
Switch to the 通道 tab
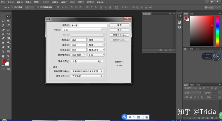[x=192, y=85]
